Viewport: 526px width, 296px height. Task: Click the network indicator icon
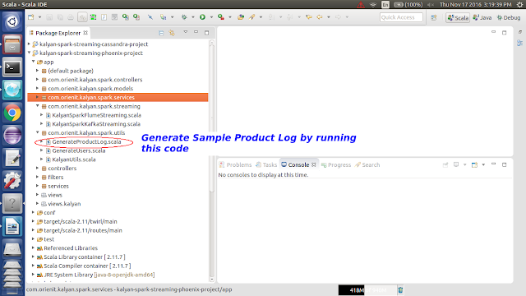(373, 4)
